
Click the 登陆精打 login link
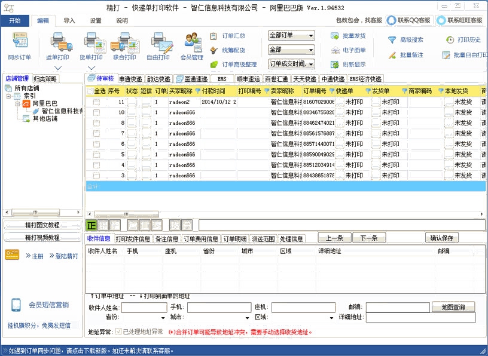(63, 256)
